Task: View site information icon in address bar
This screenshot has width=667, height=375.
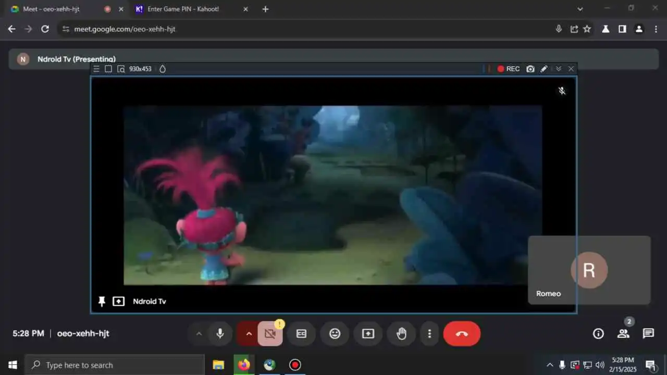Action: [x=66, y=29]
